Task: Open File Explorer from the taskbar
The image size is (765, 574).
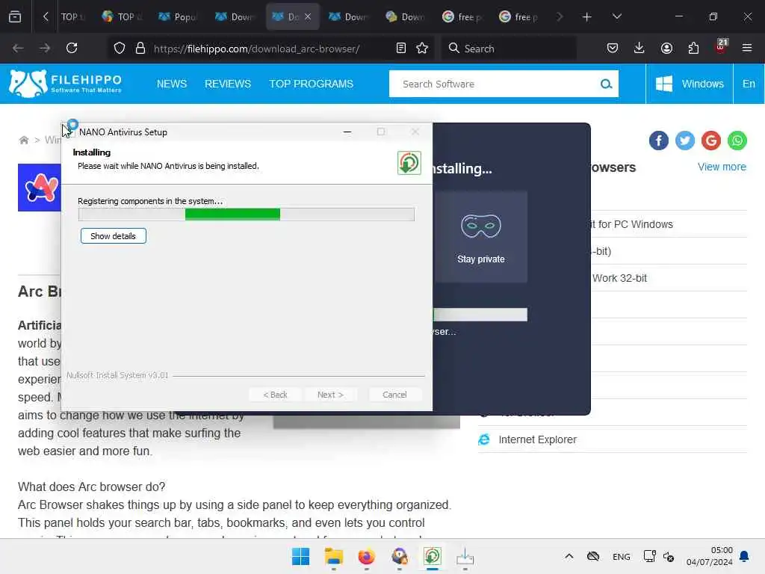Action: tap(334, 557)
